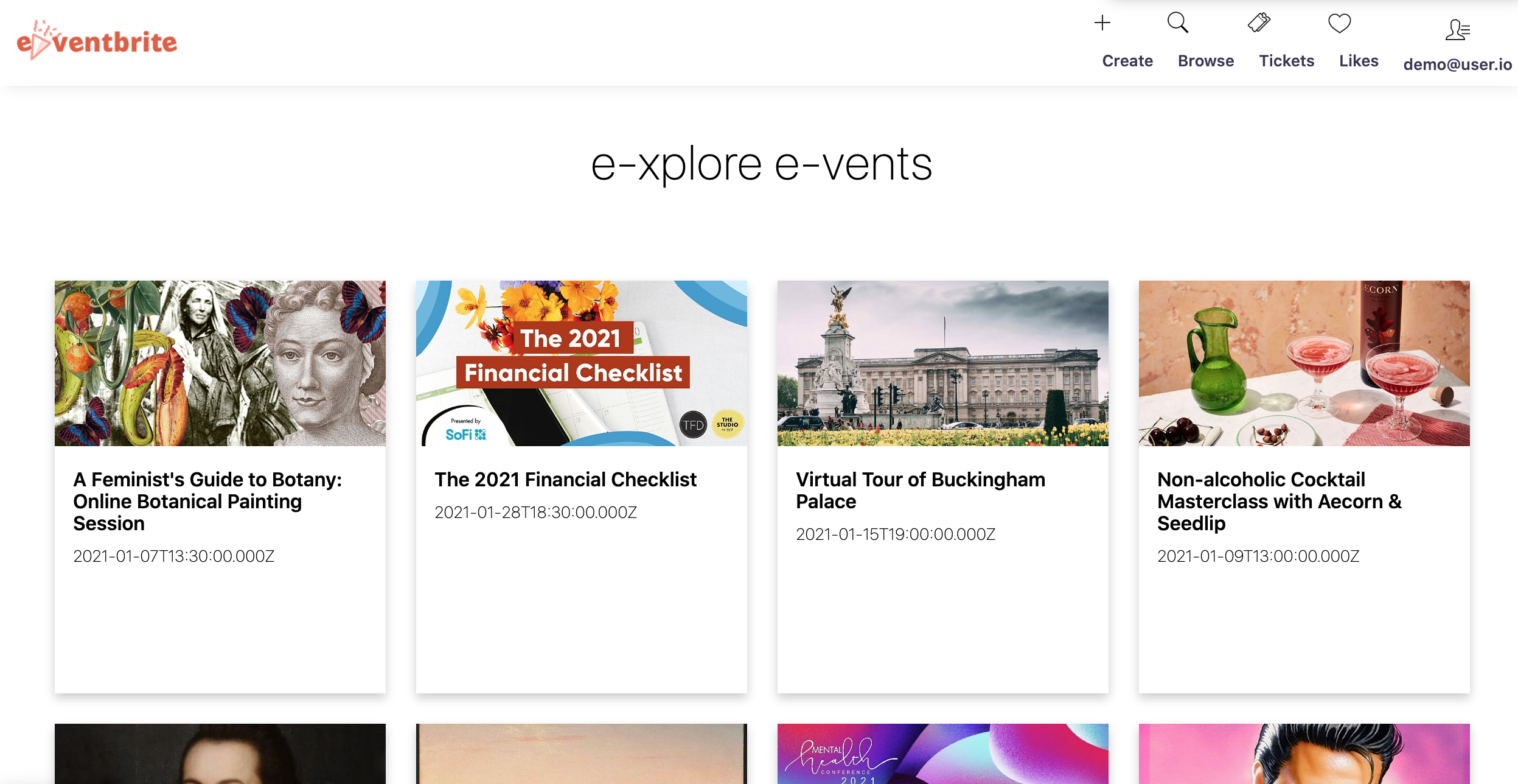The height and width of the screenshot is (784, 1518).
Task: Open the Likes navigation label
Action: tap(1359, 61)
